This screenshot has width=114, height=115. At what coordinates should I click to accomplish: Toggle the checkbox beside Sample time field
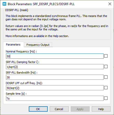tap(106, 98)
